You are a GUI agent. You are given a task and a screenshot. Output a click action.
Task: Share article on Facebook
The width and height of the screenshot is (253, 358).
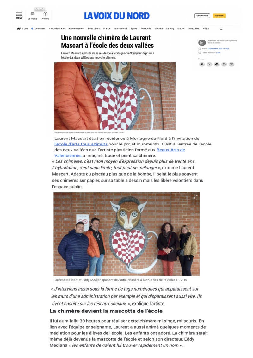pos(202,65)
